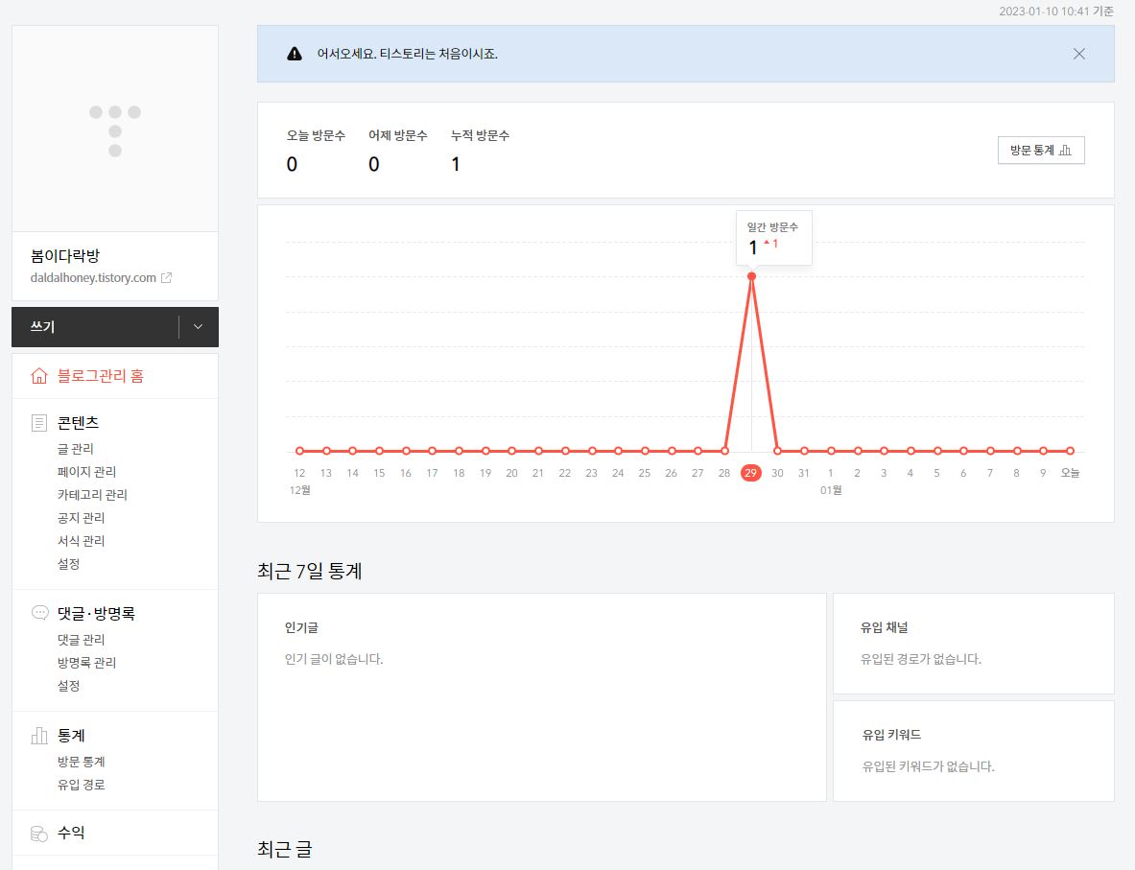This screenshot has width=1135, height=870.
Task: Click the home icon for 블로그관리 홈
Action: click(39, 376)
